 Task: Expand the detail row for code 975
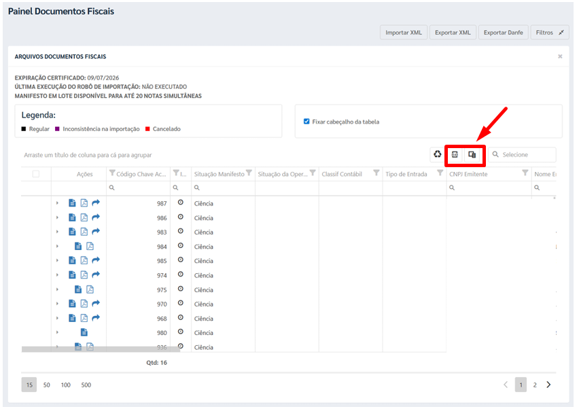tap(57, 289)
